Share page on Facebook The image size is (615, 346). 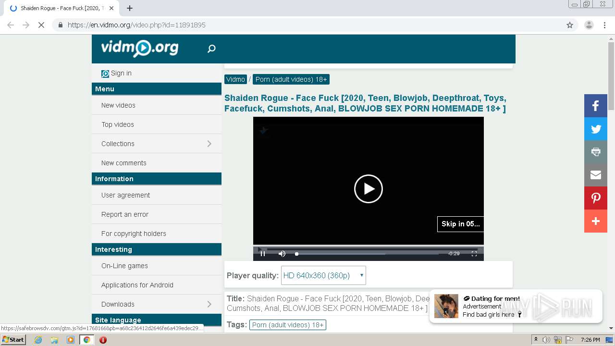[x=596, y=106]
